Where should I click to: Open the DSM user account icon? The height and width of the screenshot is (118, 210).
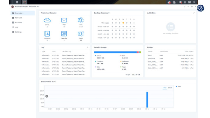pyautogui.click(x=185, y=2)
